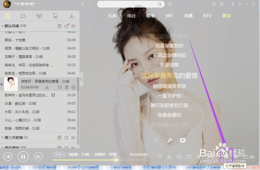
Task: Open the local music tab icon
Action: click(x=7, y=16)
